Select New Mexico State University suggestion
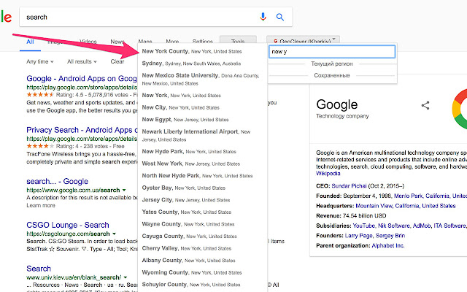Viewport: 467px width, 292px height. (x=203, y=80)
